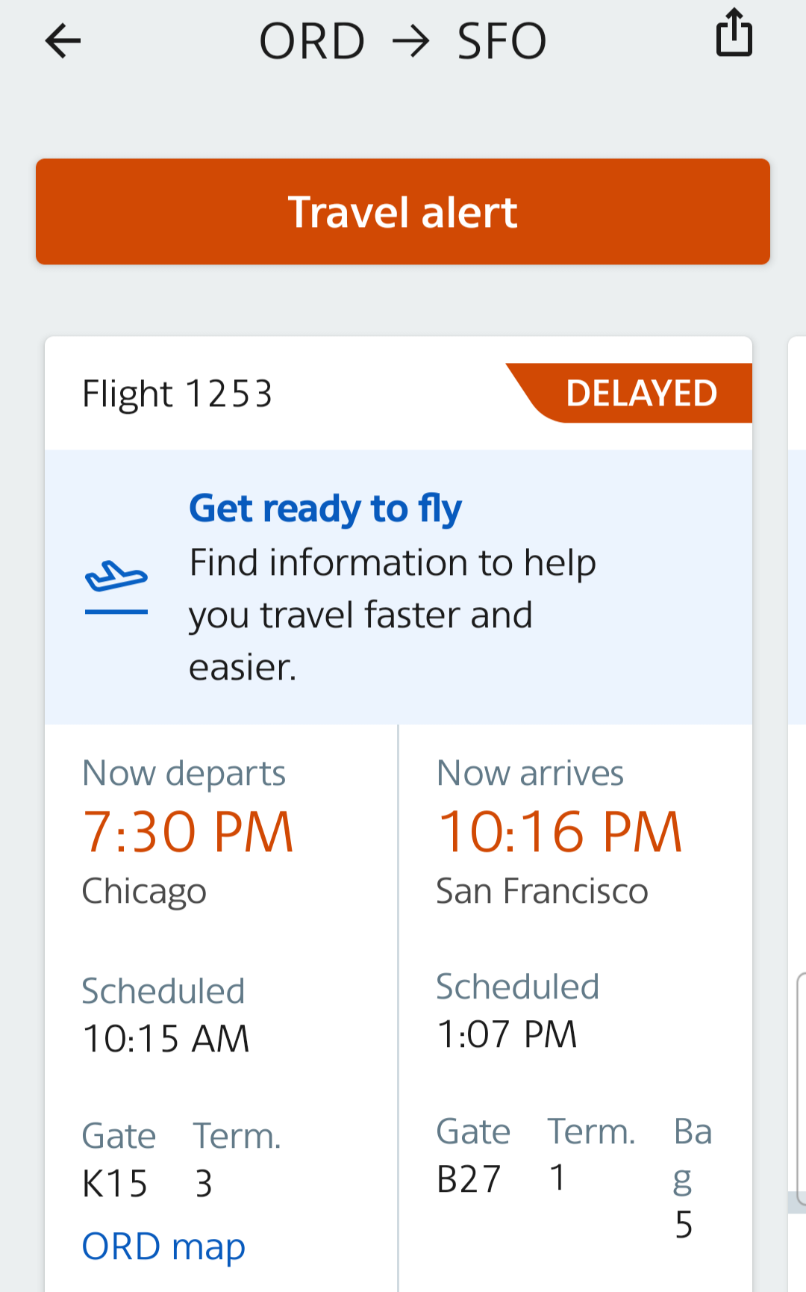This screenshot has height=1292, width=806.
Task: Tap the San Francisco arrival city
Action: coord(542,891)
